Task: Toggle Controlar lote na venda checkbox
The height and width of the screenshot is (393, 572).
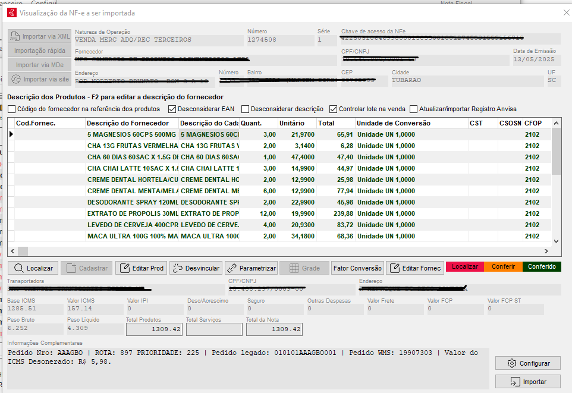Action: (x=333, y=109)
